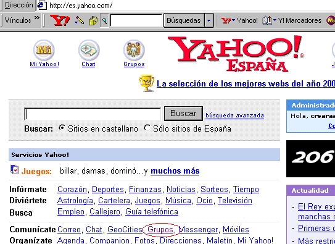Open the Guía telefónica link
Viewport: 335px width, 244px height.
tap(152, 212)
